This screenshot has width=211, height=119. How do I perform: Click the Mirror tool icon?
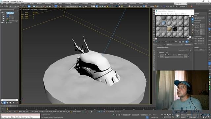80,7
